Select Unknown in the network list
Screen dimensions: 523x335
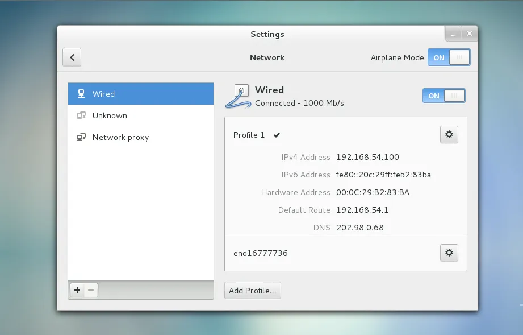109,115
